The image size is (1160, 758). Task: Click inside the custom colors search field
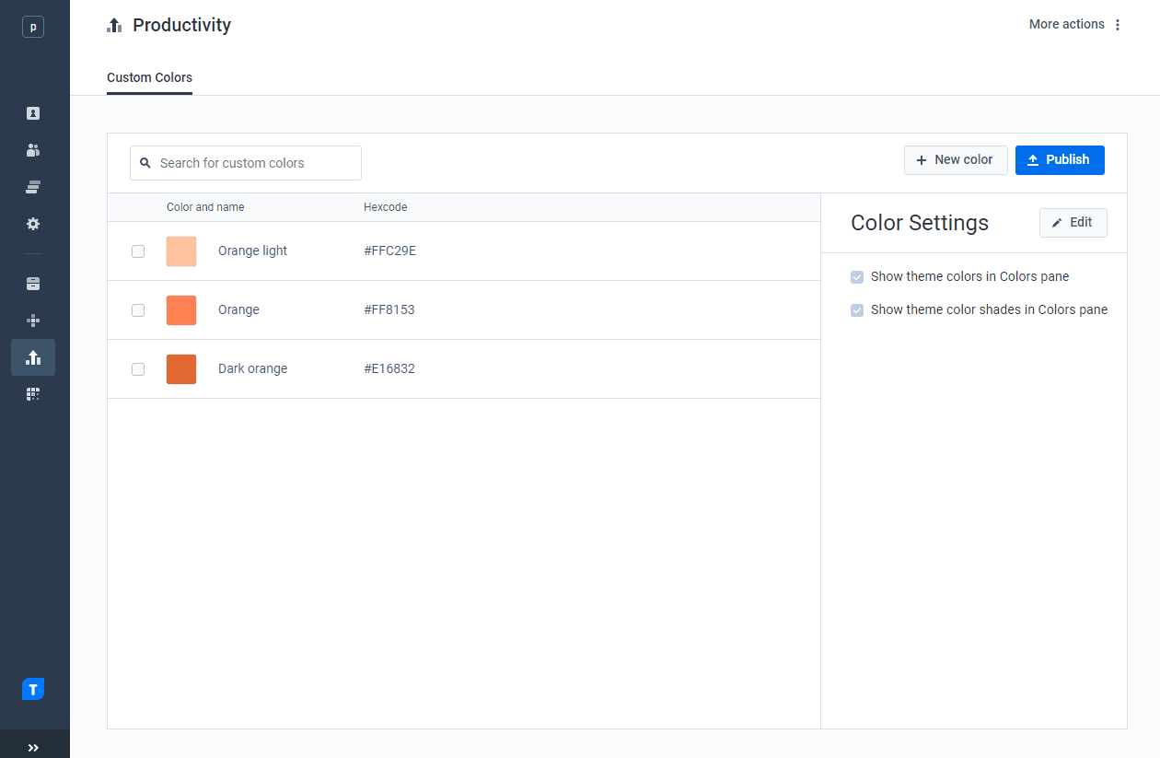click(x=245, y=163)
